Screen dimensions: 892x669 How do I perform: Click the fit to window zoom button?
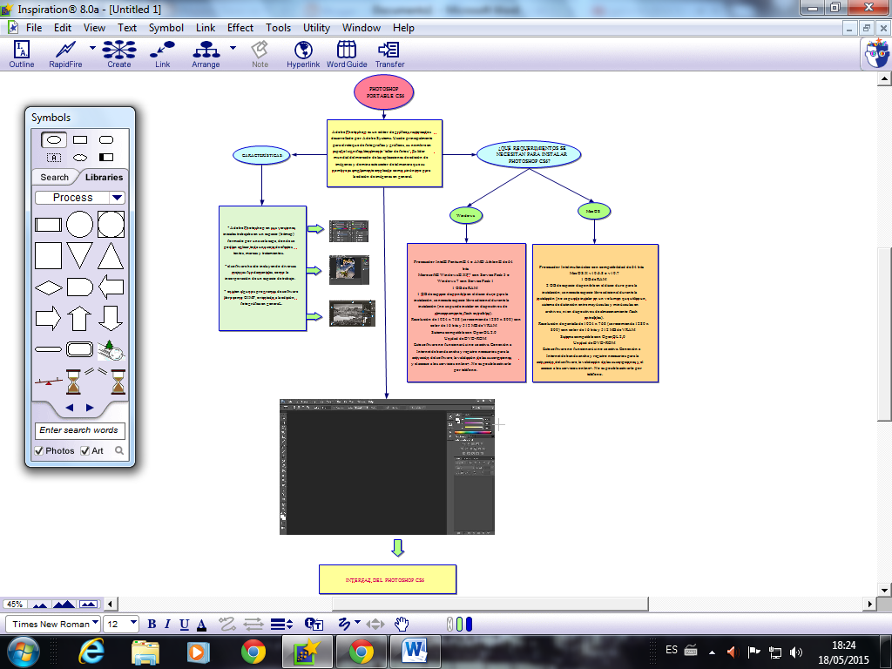[89, 605]
